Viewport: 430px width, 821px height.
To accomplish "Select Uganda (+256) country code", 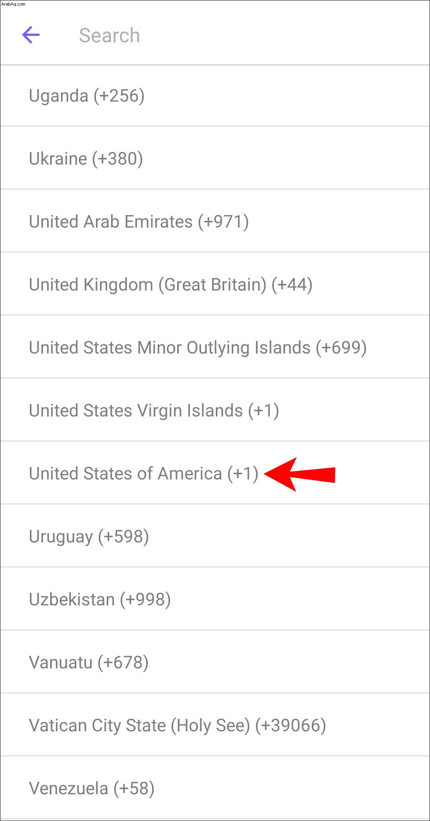I will pos(215,96).
